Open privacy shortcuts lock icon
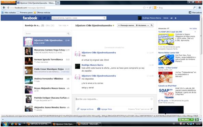Image resolution: width=203 pixels, height=127 pixels. coord(172,18)
